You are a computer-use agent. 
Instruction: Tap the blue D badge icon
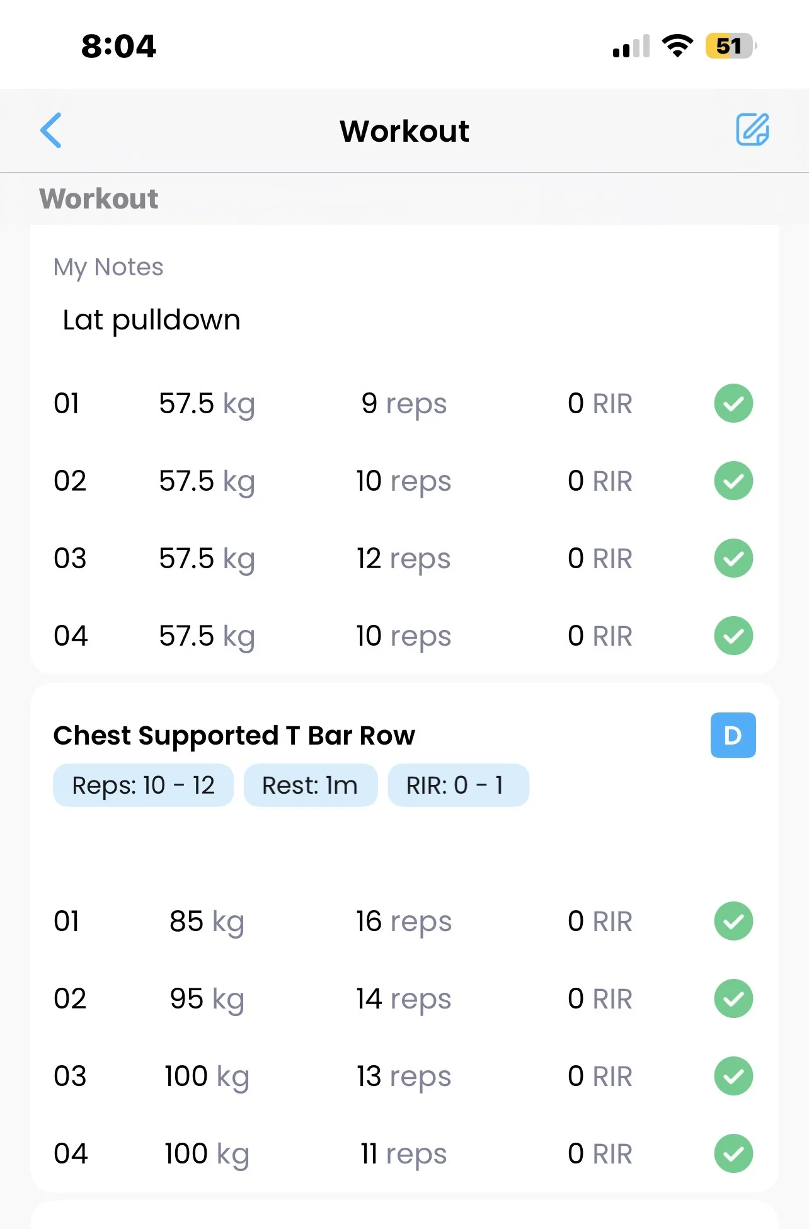733,735
